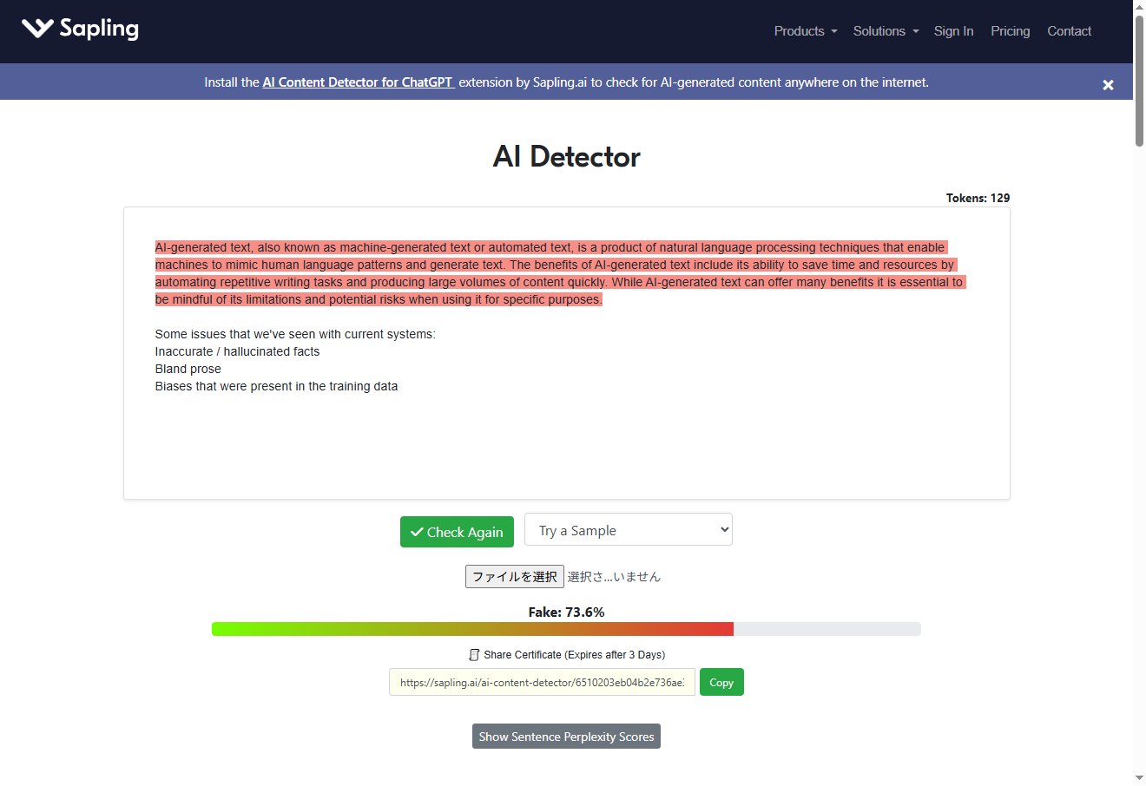Viewport: 1146px width, 786px height.
Task: Copy the certificate link
Action: [x=721, y=682]
